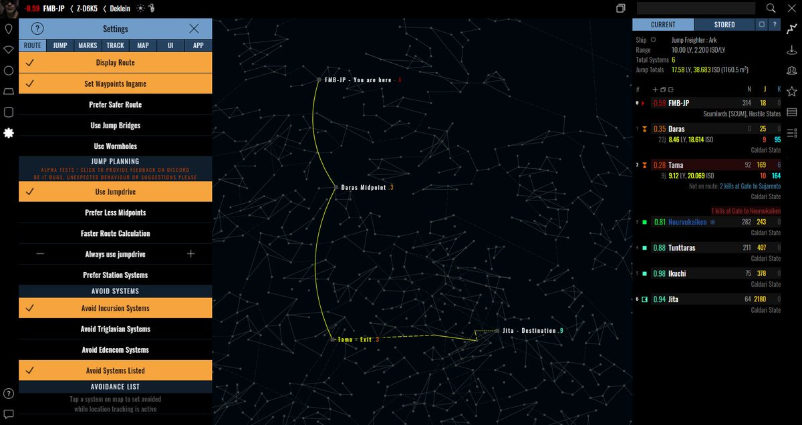Click the trapezoid icon in left sidebar
This screenshot has width=802, height=425.
[9, 91]
